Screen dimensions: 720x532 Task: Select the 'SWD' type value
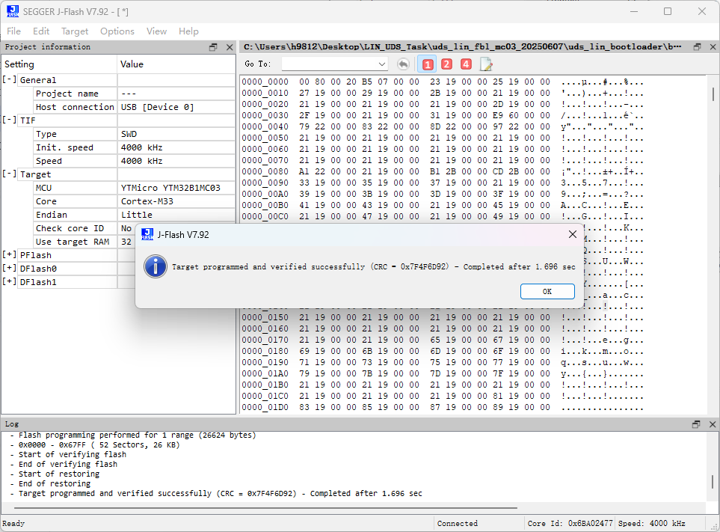129,134
